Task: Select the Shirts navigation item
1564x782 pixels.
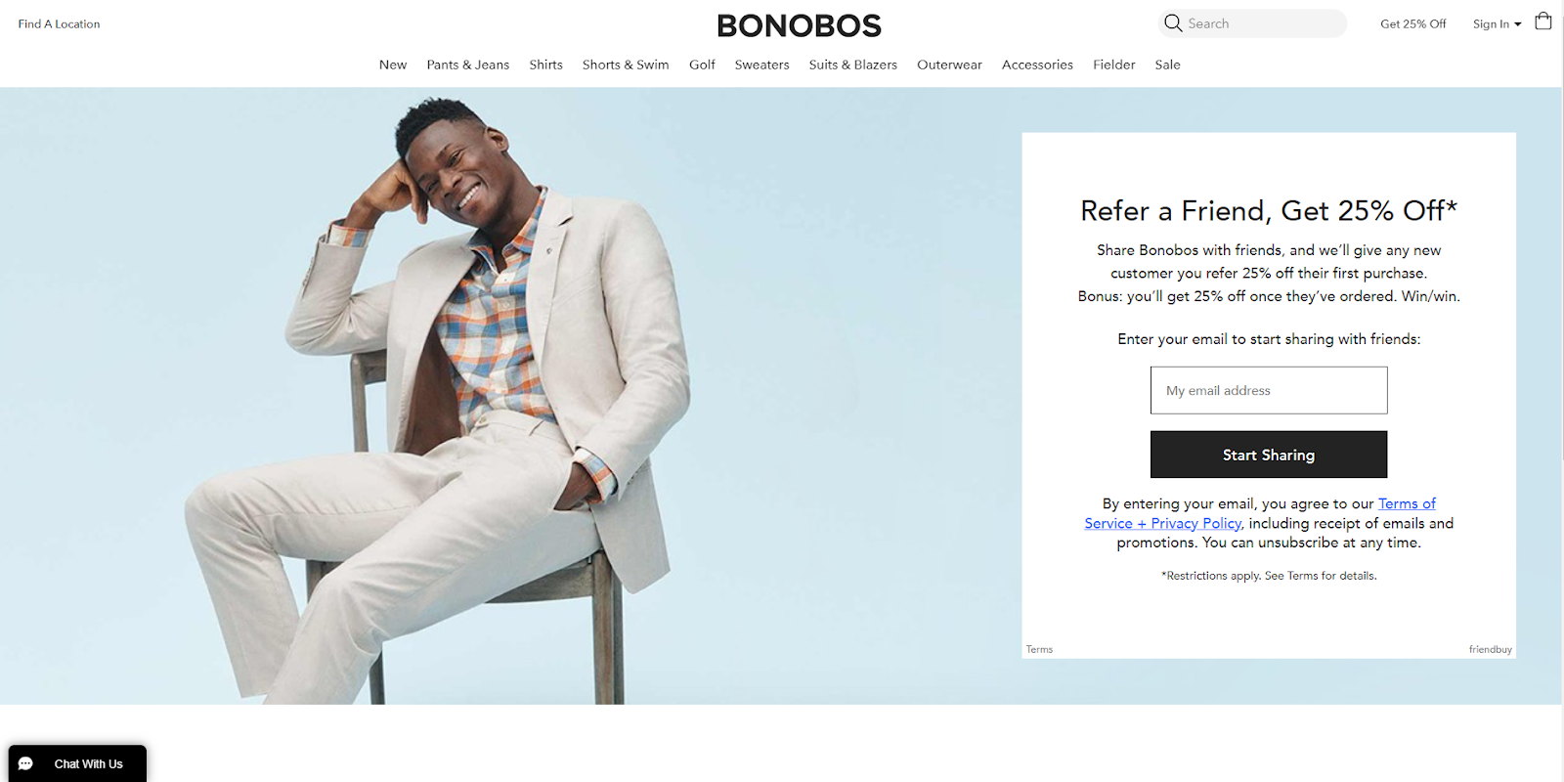Action: pyautogui.click(x=545, y=65)
